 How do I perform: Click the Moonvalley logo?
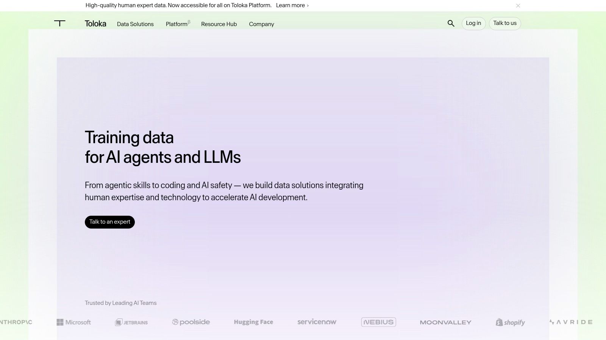(445, 322)
